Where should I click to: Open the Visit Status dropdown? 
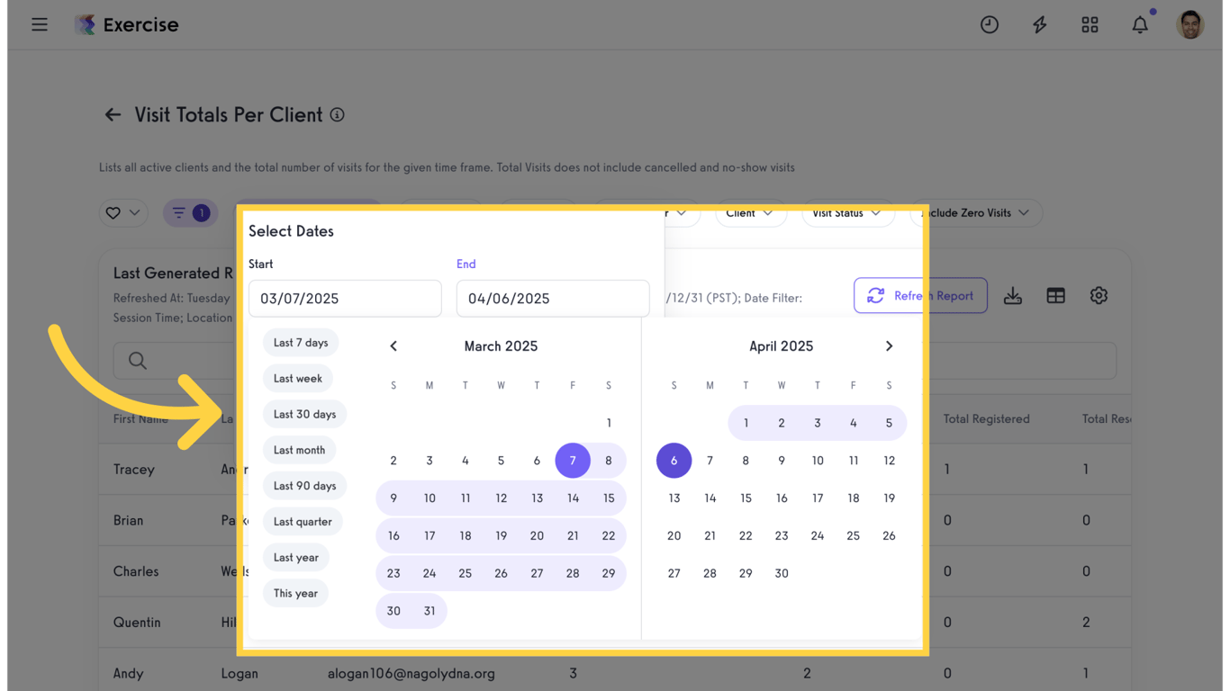click(x=847, y=213)
